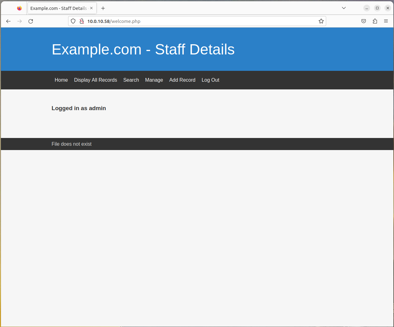Viewport: 394px width, 327px height.
Task: Select the Example.com - Staff Details tab
Action: [x=58, y=8]
